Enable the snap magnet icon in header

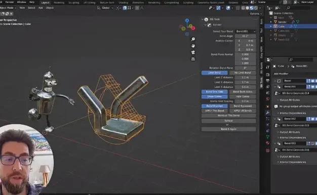(125, 8)
